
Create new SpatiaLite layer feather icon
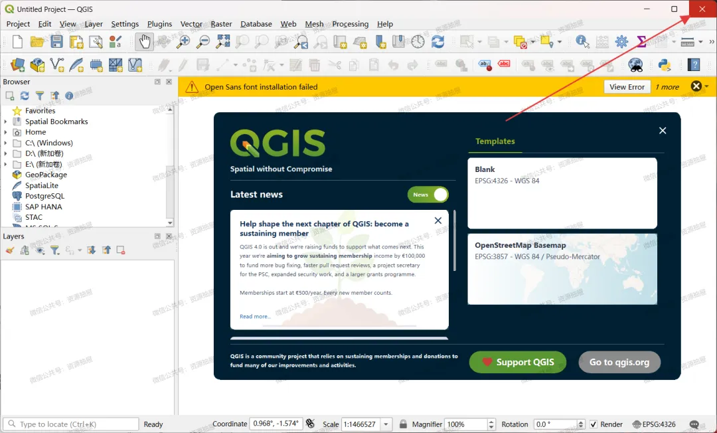[76, 65]
